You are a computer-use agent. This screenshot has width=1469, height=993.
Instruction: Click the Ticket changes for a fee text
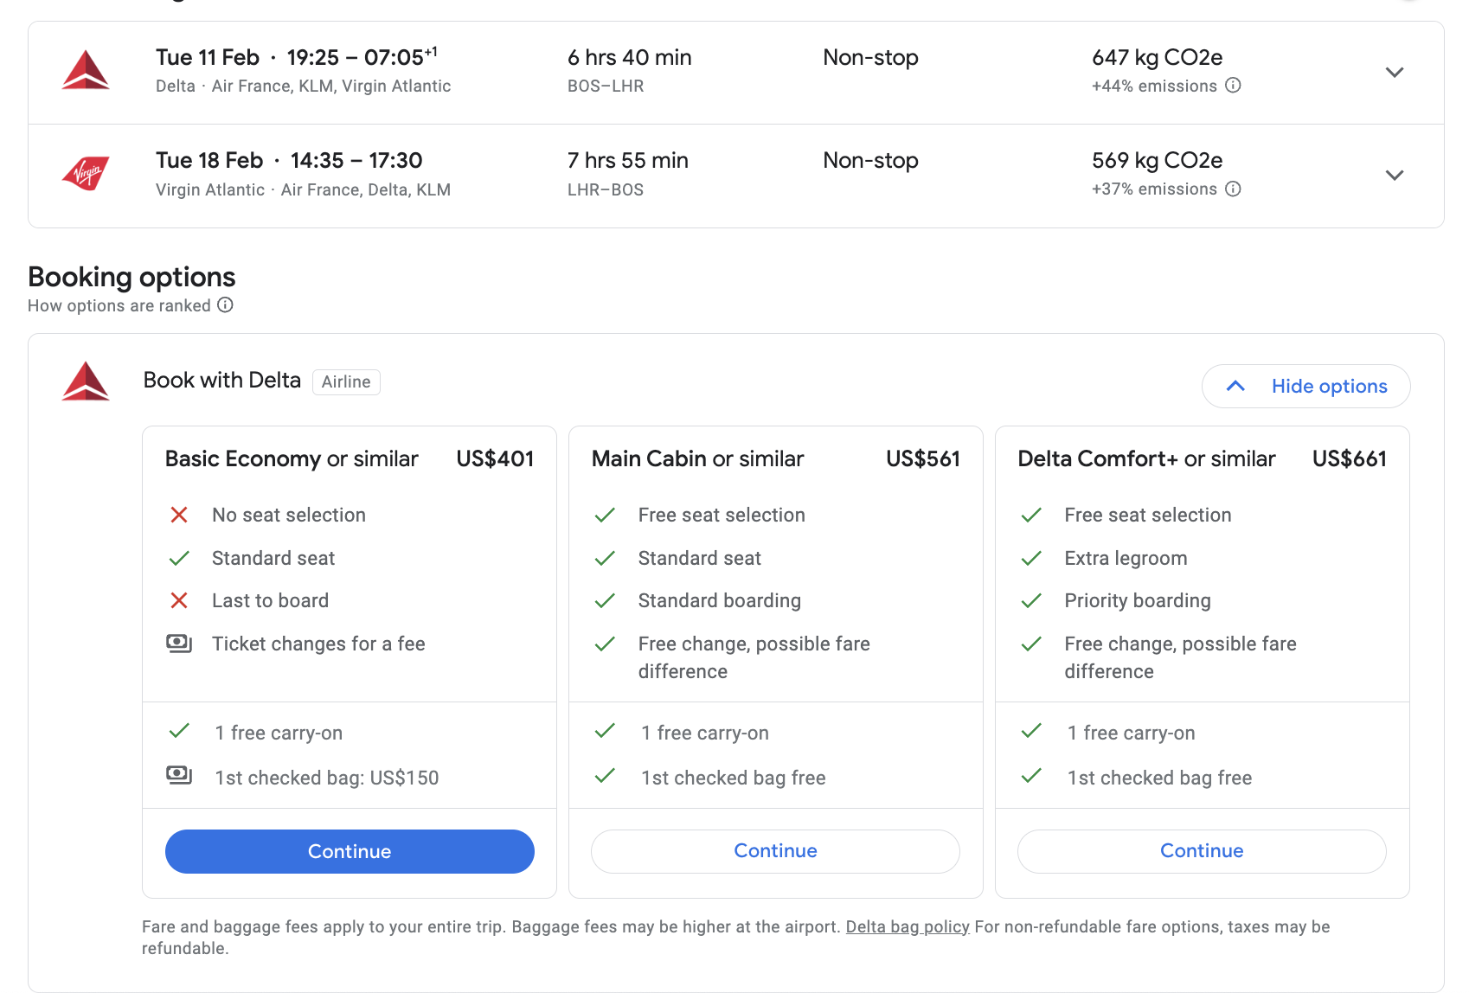tap(318, 644)
